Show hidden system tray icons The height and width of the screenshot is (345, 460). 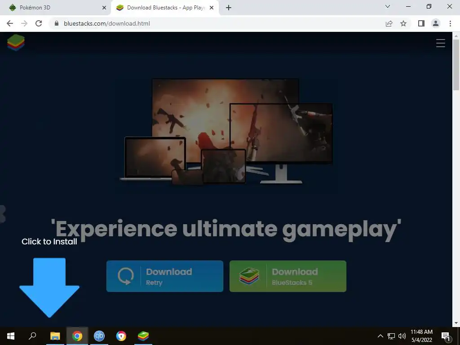click(380, 336)
